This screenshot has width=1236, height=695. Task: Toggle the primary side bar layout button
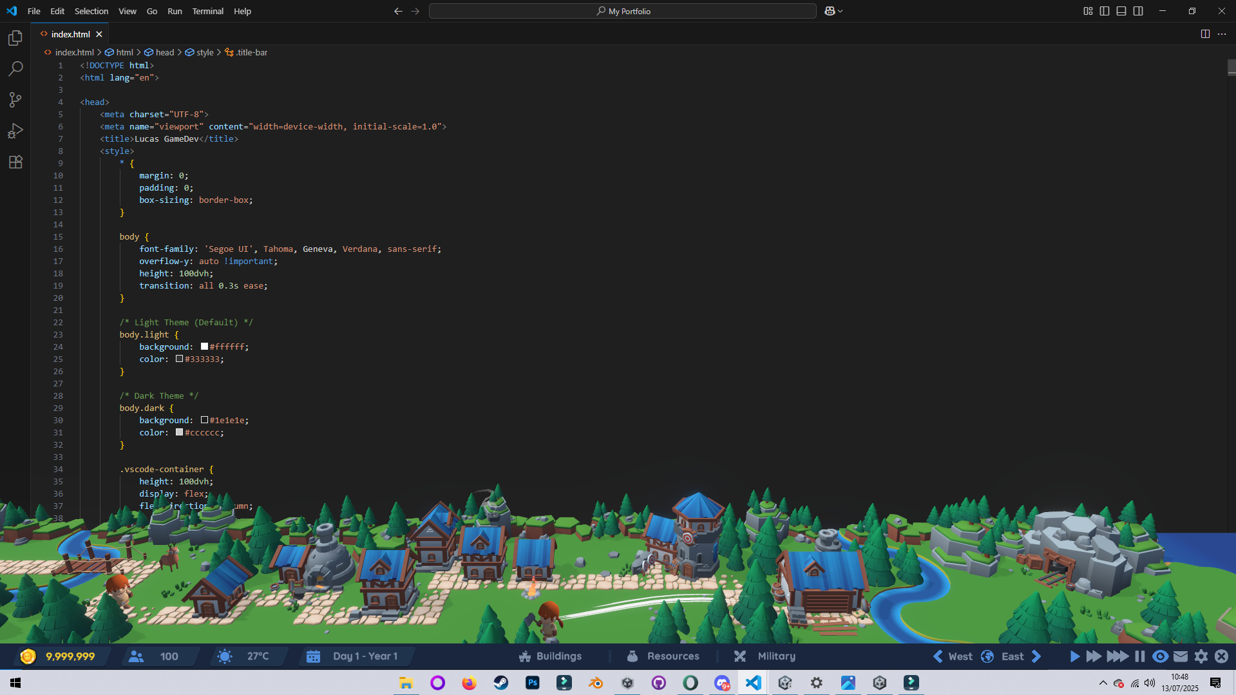point(1105,11)
